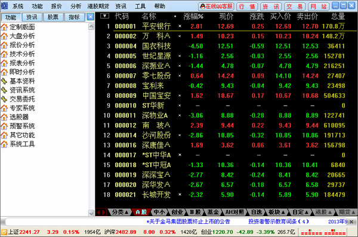Image resolution: width=358 pixels, height=237 pixels.
Task: Open the column dropdown arrow beside 代码
Action: (x=104, y=16)
